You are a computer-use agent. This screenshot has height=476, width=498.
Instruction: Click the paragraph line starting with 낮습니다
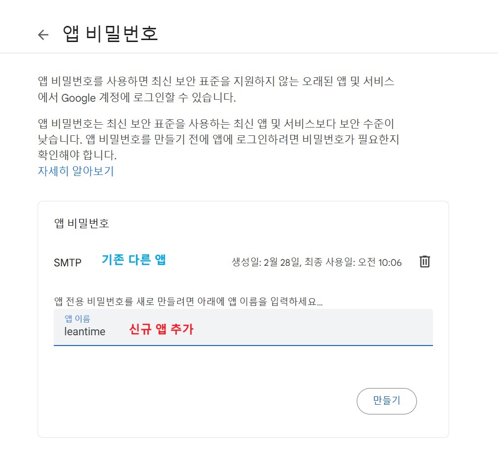click(218, 139)
